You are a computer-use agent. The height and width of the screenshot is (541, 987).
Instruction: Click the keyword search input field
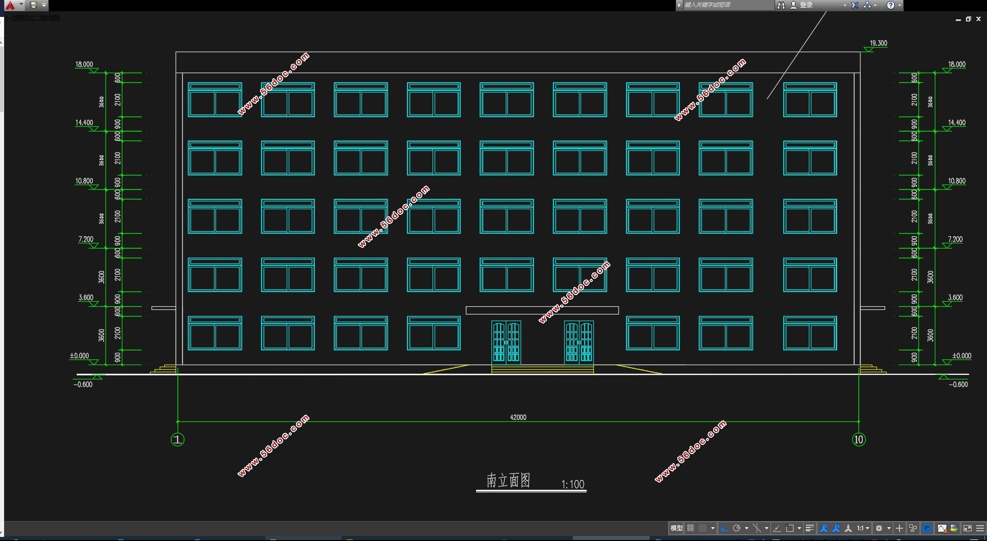pyautogui.click(x=727, y=5)
